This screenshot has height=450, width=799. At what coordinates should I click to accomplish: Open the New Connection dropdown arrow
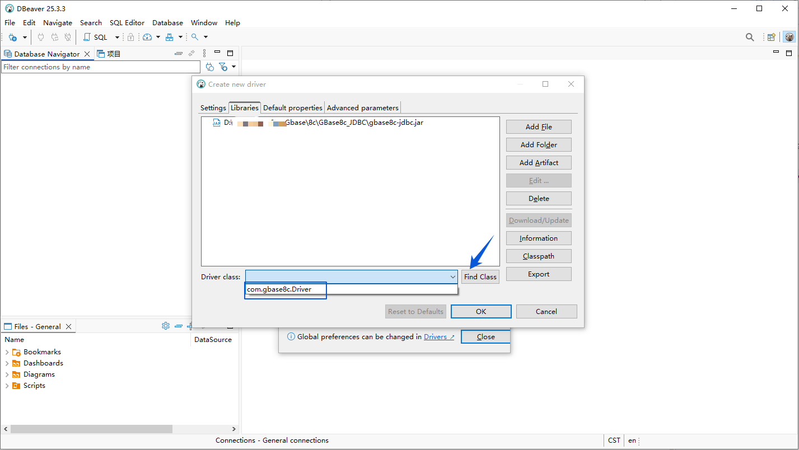coord(25,37)
